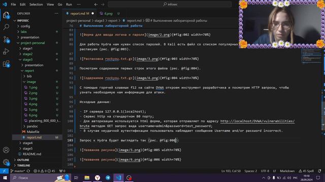Collapse the project-personal folder
This screenshot has width=325, height=182.
pos(32,43)
